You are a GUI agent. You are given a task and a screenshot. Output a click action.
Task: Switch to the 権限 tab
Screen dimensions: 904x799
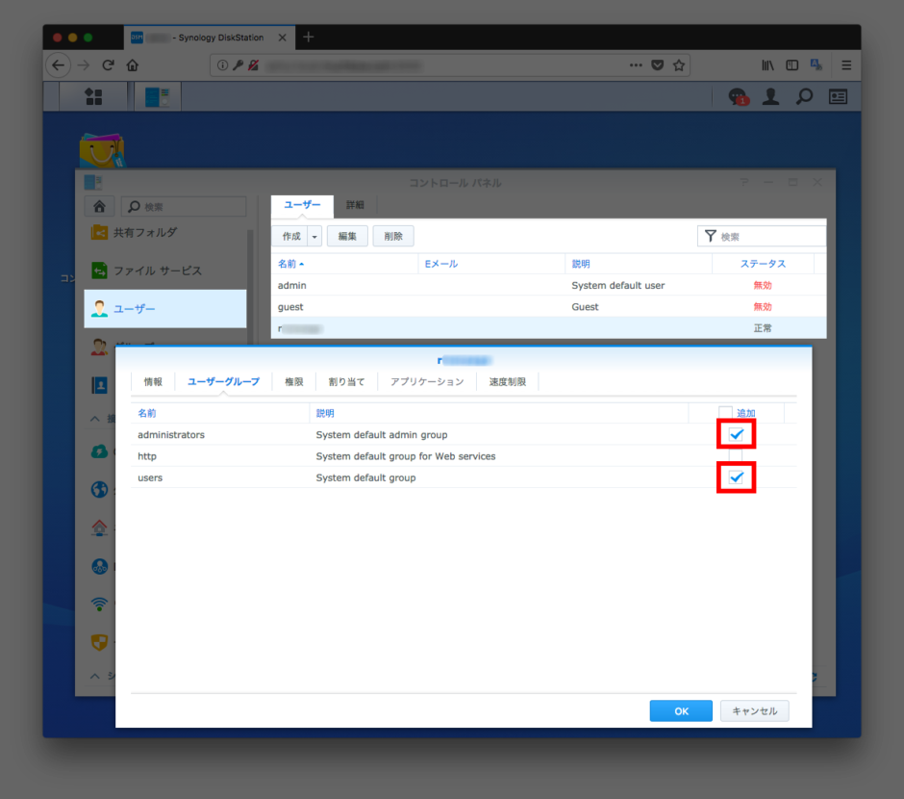293,382
